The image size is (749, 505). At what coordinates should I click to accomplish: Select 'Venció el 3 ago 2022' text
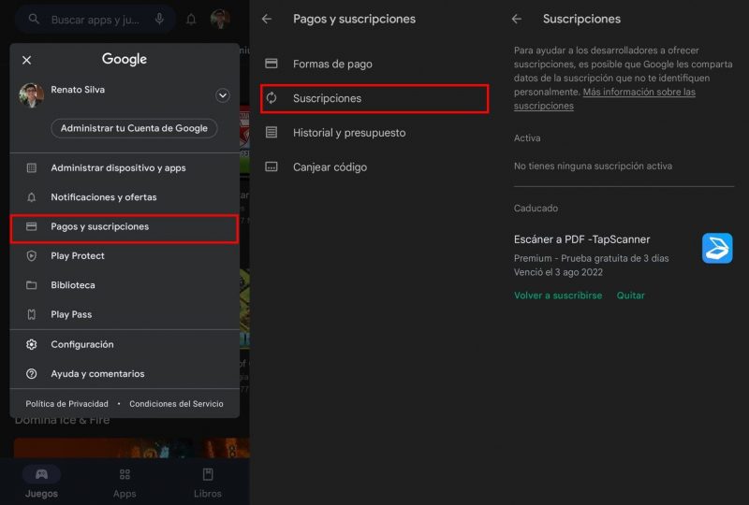(x=558, y=272)
